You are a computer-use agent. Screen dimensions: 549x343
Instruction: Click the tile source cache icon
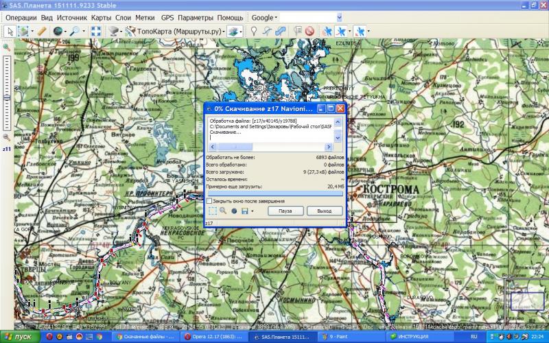click(113, 32)
